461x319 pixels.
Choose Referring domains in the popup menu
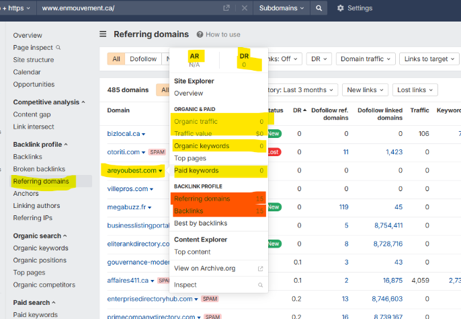point(218,199)
